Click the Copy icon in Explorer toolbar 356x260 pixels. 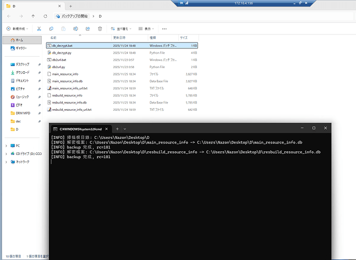click(x=50, y=29)
